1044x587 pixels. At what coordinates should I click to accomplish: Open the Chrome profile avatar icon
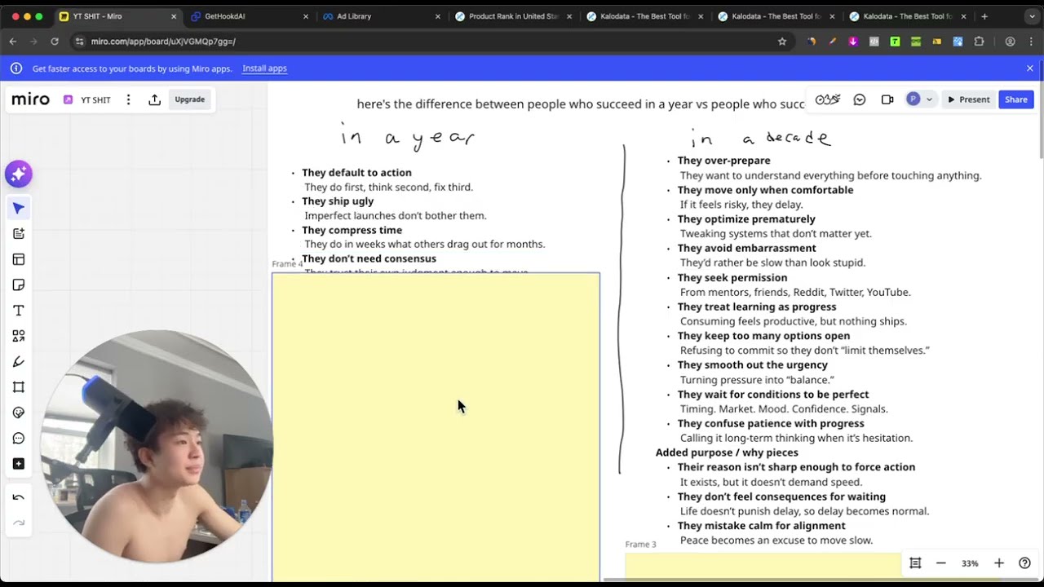[x=1010, y=42]
